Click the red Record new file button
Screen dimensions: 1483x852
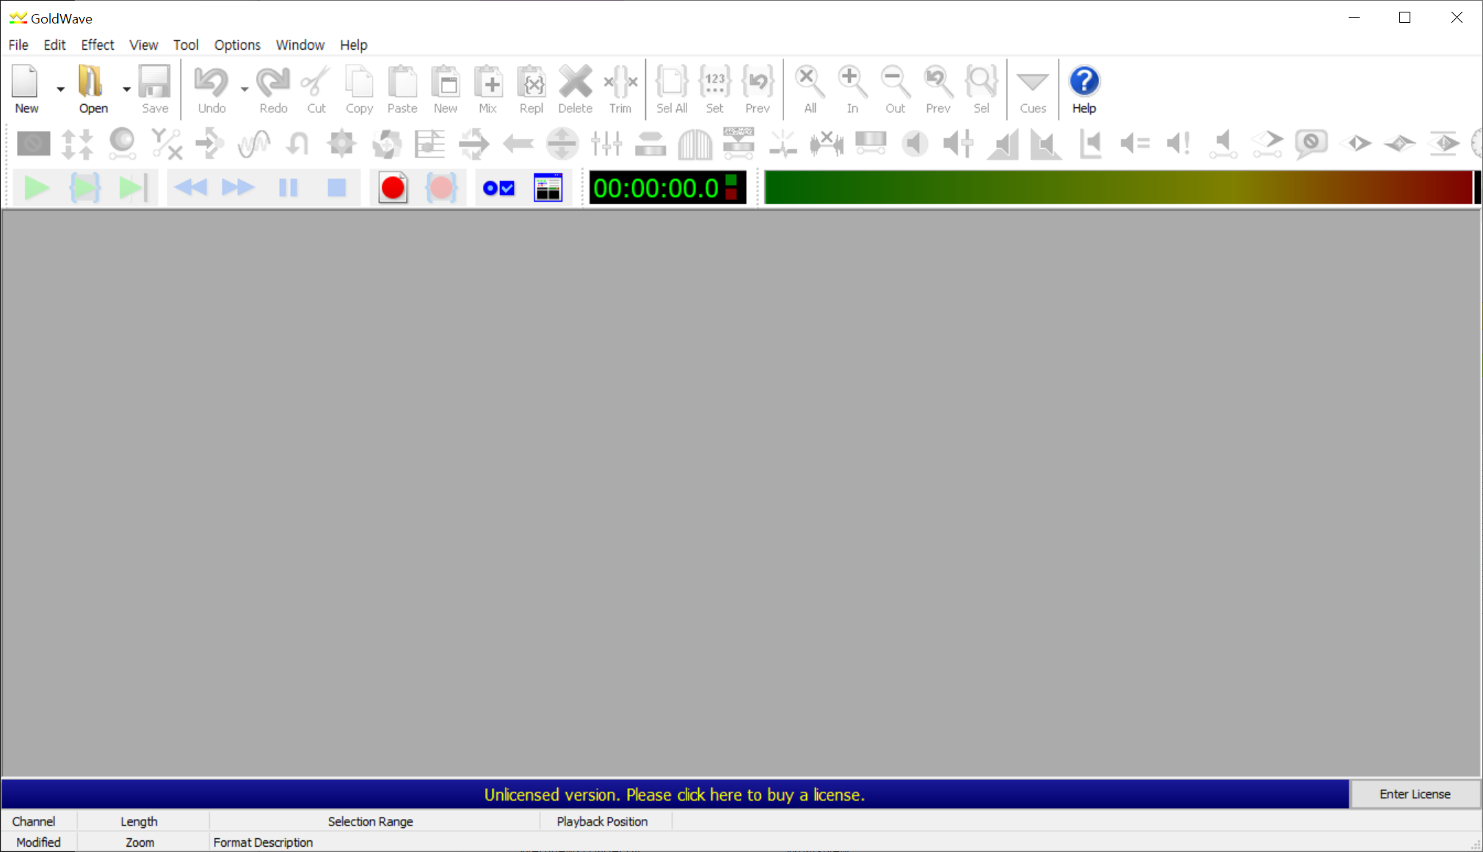(393, 189)
